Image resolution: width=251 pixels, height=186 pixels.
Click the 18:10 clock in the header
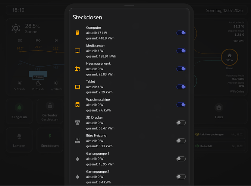[x=18, y=10]
